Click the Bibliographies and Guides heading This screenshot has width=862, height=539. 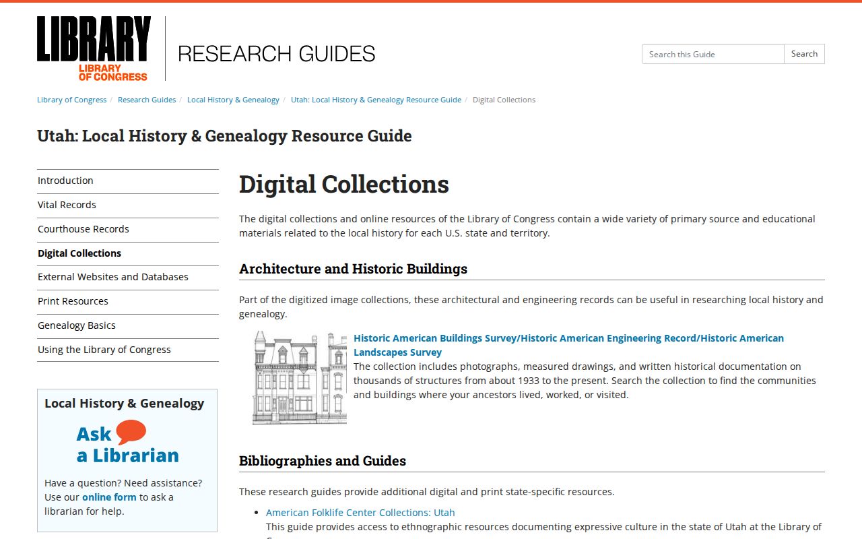coord(323,461)
